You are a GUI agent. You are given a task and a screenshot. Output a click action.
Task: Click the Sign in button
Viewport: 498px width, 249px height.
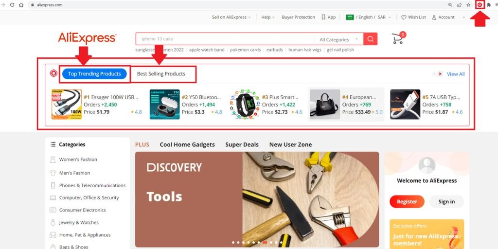446,202
